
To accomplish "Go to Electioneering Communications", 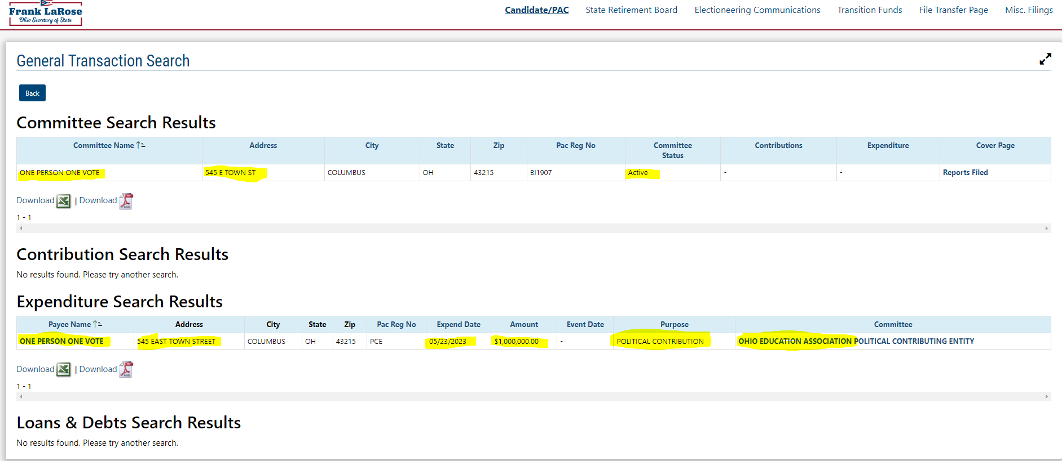I will pyautogui.click(x=757, y=10).
